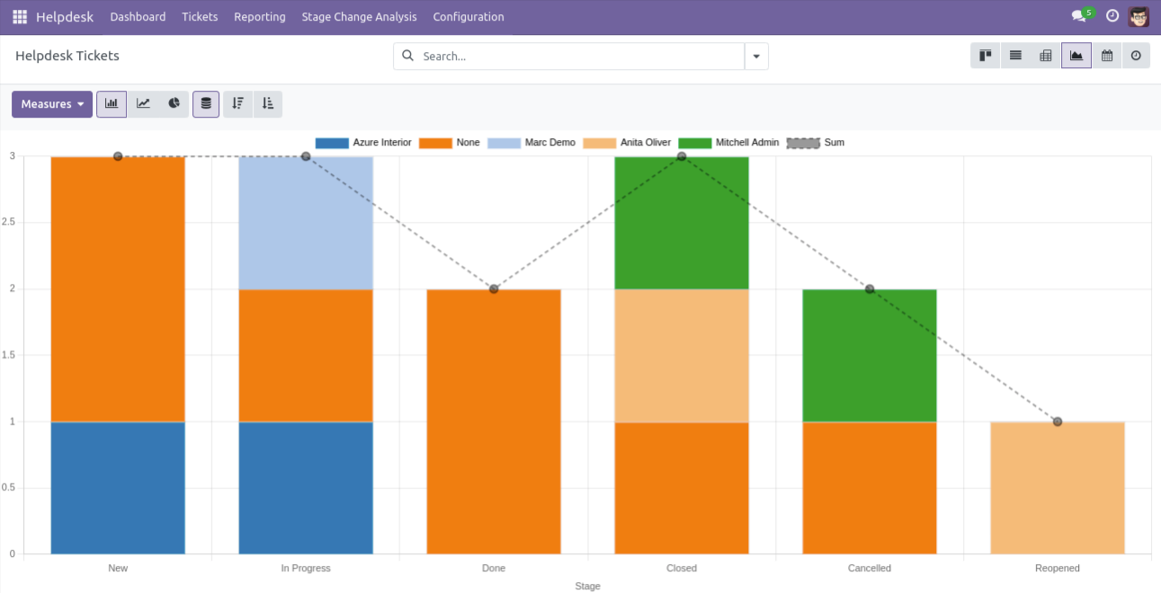Click the 'Helpdesk Tickets' breadcrumb title

click(67, 56)
